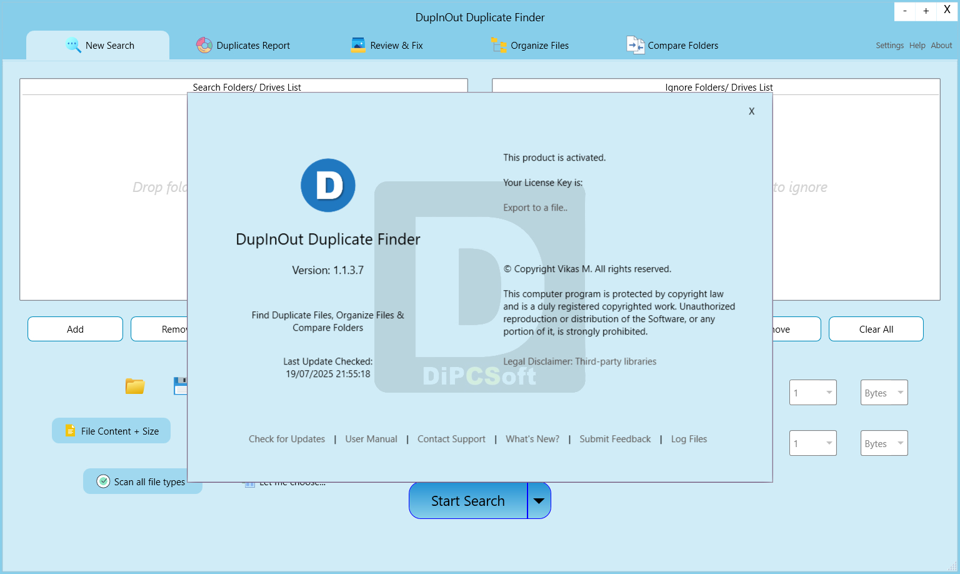Screen dimensions: 960x574
Task: Go to the Review & Fix tab
Action: pyautogui.click(x=387, y=45)
